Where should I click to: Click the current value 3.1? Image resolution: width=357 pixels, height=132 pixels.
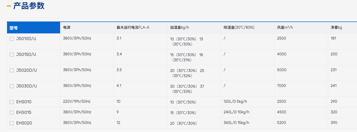pos(119,38)
